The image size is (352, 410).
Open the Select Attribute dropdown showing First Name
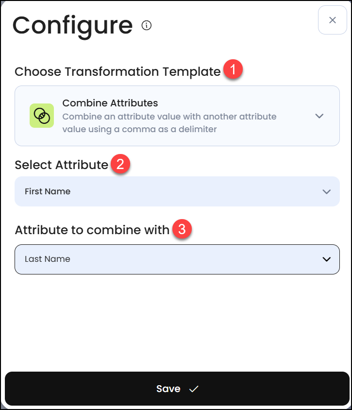177,191
